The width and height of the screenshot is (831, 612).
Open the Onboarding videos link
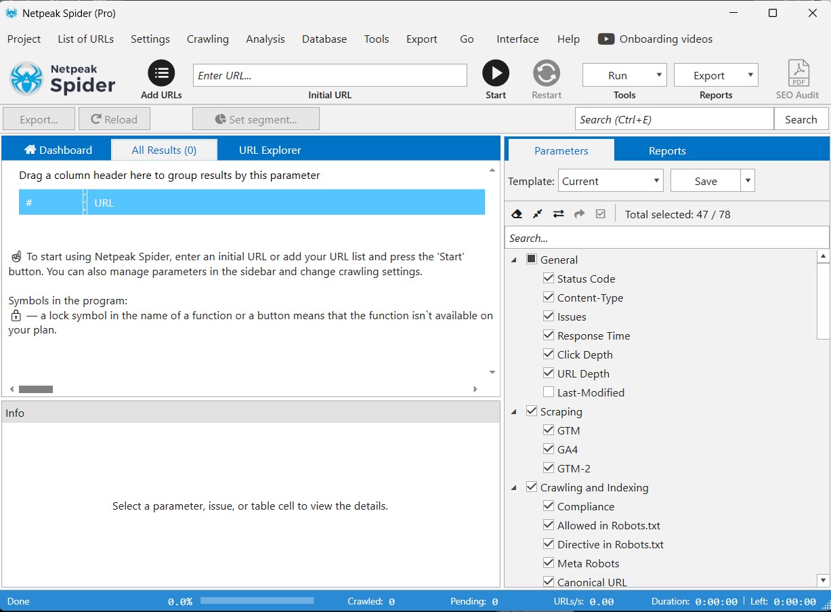[666, 39]
